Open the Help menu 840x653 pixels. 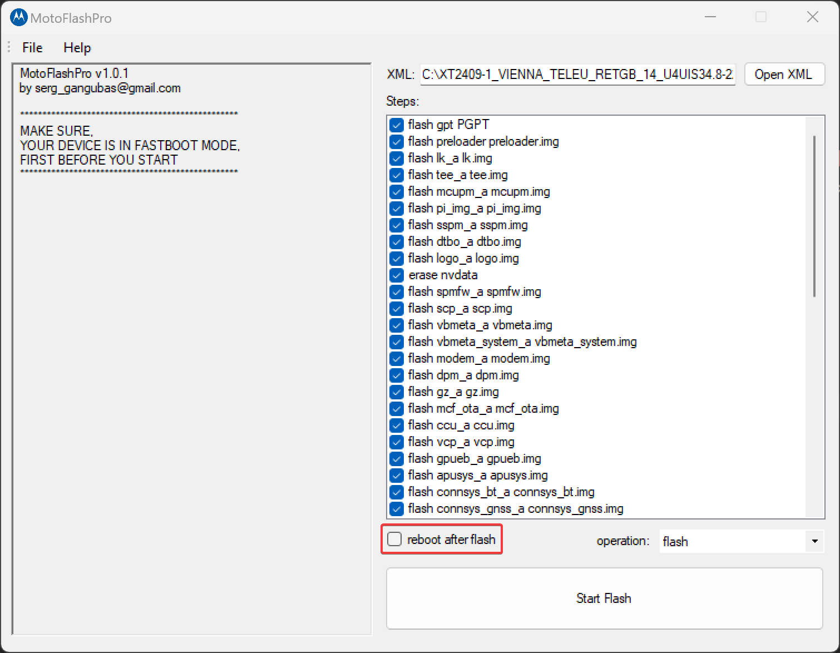(77, 48)
